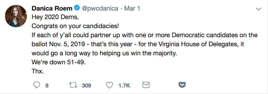Save tweet with the Pocket icon
The width and height of the screenshot is (268, 94).
182,85
